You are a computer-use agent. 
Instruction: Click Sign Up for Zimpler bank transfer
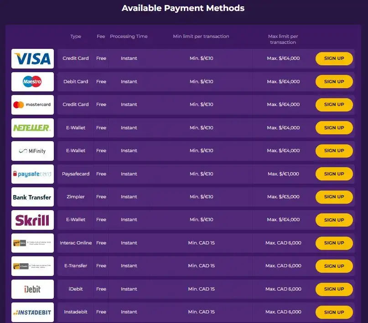tap(334, 197)
